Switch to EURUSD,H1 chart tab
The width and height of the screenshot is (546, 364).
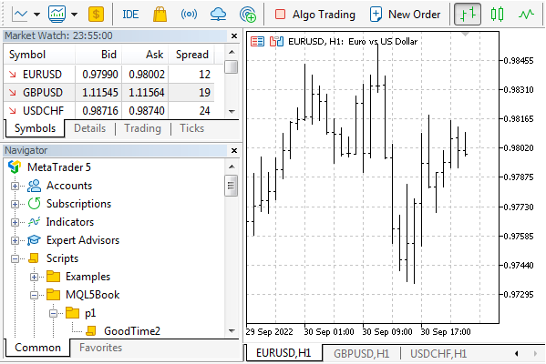(x=283, y=353)
